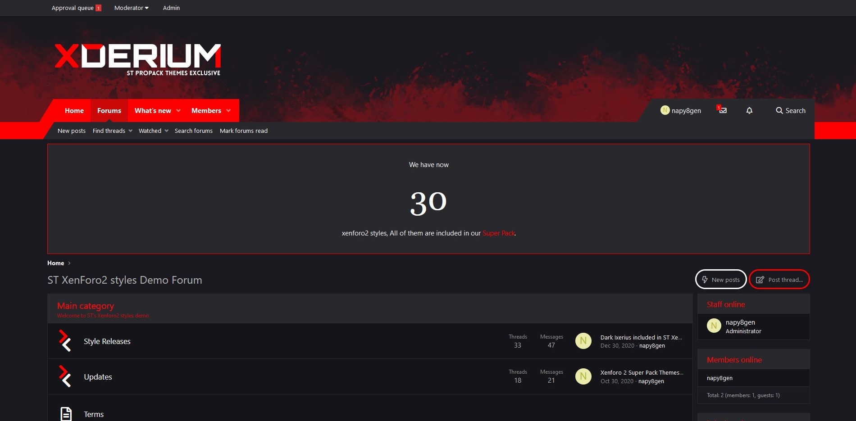Click the Updates Messages count 21
The height and width of the screenshot is (421, 856).
pyautogui.click(x=551, y=380)
